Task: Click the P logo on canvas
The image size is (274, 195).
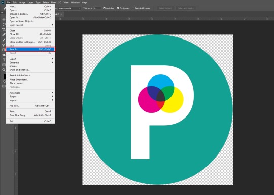Action: coord(157,109)
